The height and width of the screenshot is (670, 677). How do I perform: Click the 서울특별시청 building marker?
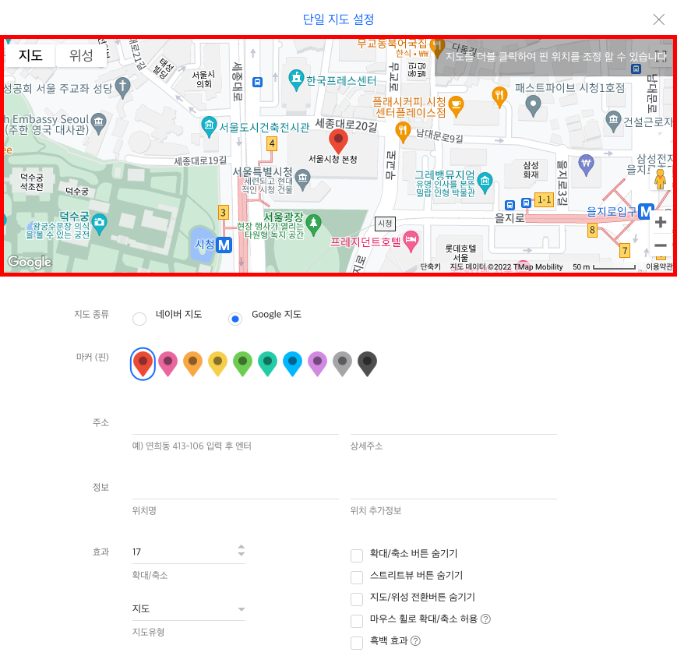[x=303, y=180]
